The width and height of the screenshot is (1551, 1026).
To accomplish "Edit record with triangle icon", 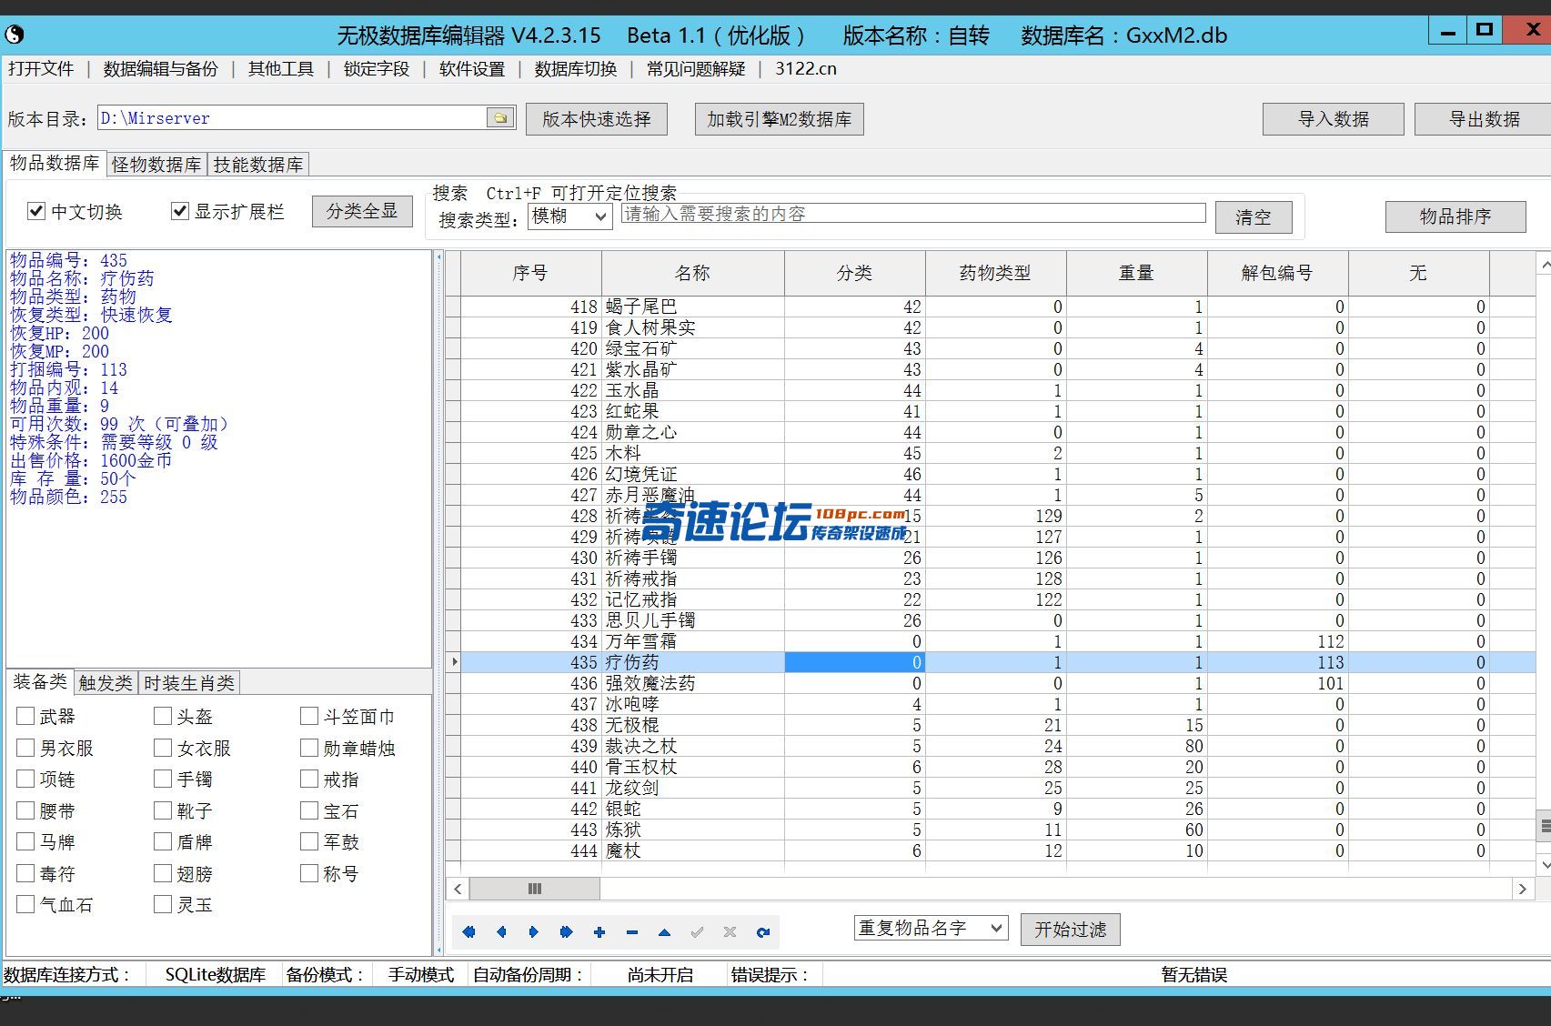I will click(x=664, y=931).
